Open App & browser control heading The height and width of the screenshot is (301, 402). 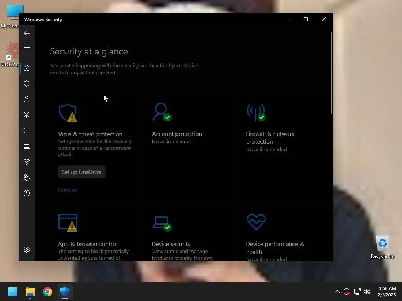88,244
